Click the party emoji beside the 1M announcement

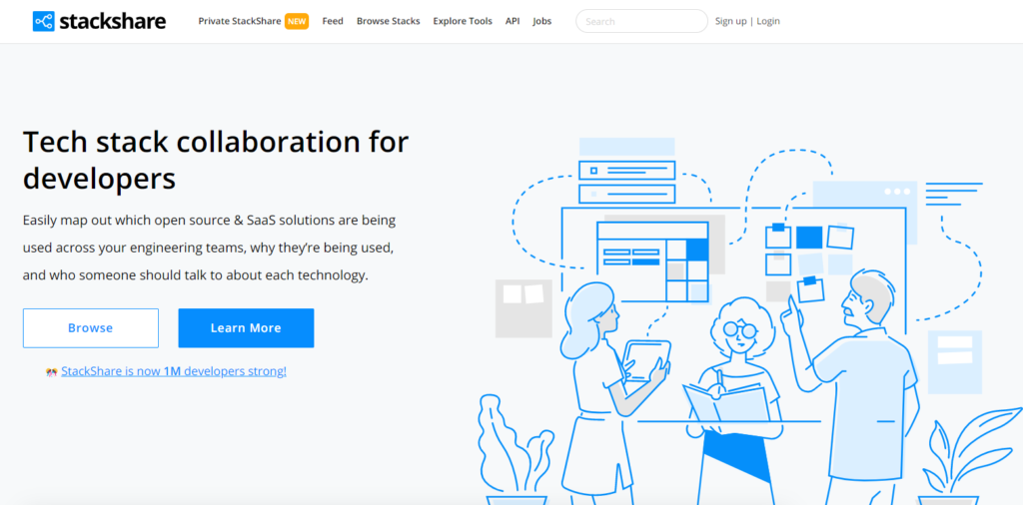(x=52, y=372)
